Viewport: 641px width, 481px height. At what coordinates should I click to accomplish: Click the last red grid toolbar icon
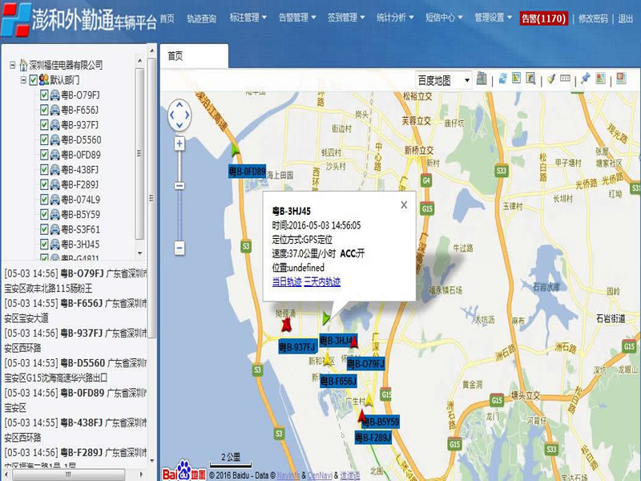pyautogui.click(x=622, y=78)
